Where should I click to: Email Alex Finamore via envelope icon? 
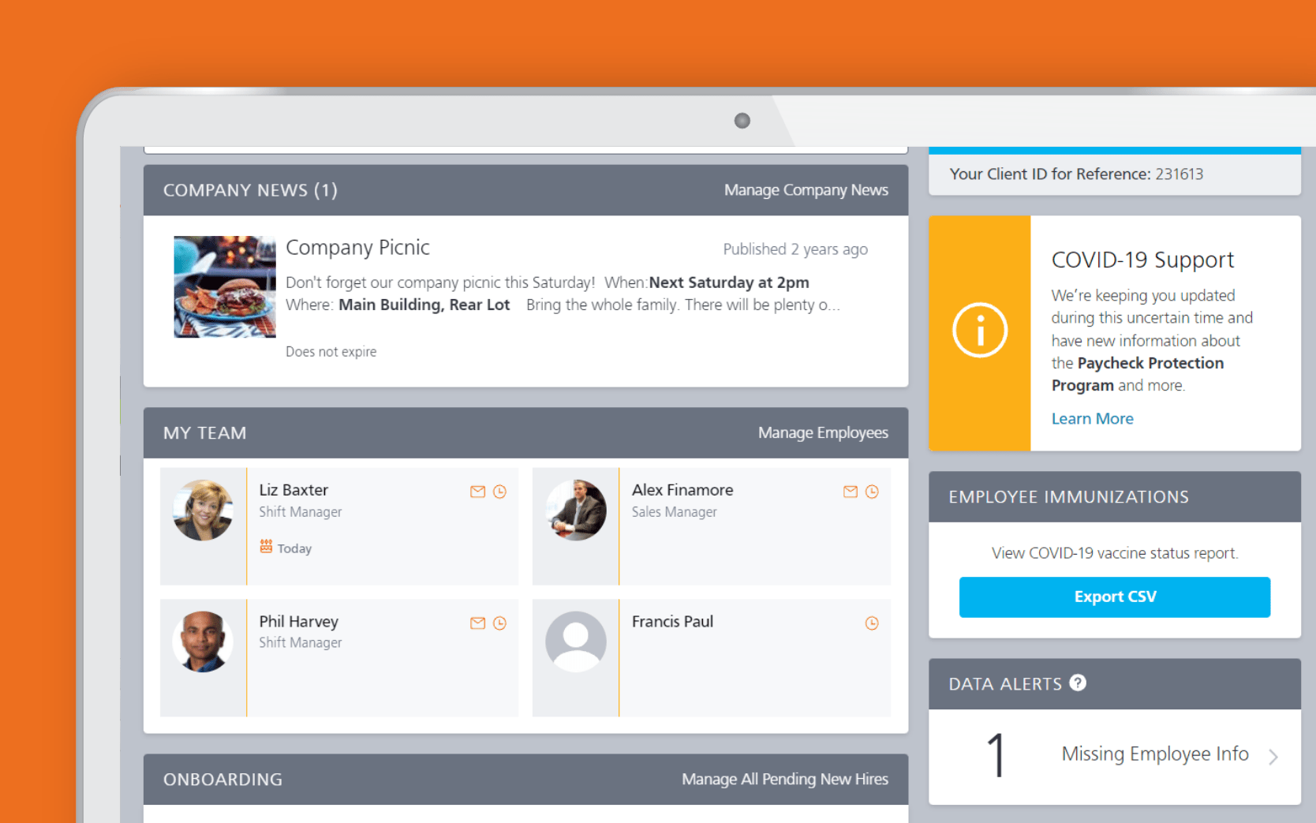(x=850, y=492)
